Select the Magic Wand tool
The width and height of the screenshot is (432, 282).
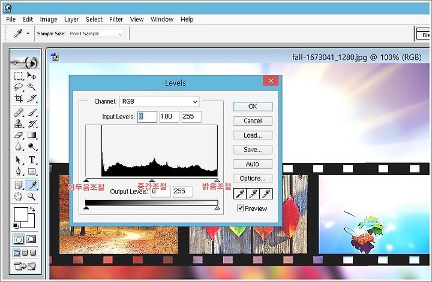point(32,87)
